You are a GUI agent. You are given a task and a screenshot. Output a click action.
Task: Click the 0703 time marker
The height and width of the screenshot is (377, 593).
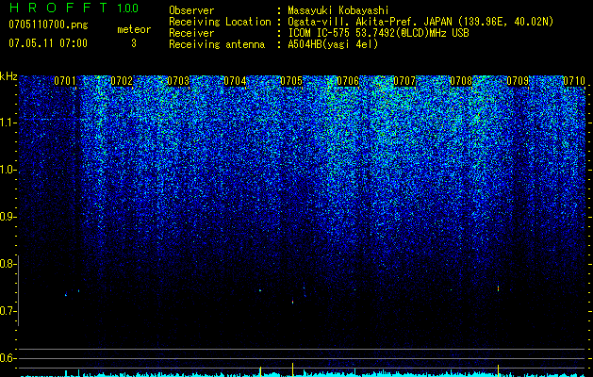pos(178,81)
